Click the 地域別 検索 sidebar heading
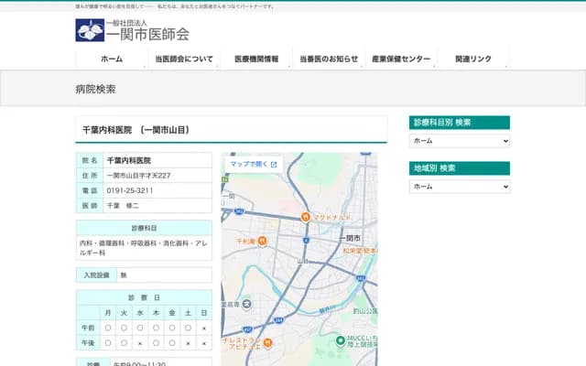The image size is (586, 366). [x=460, y=168]
